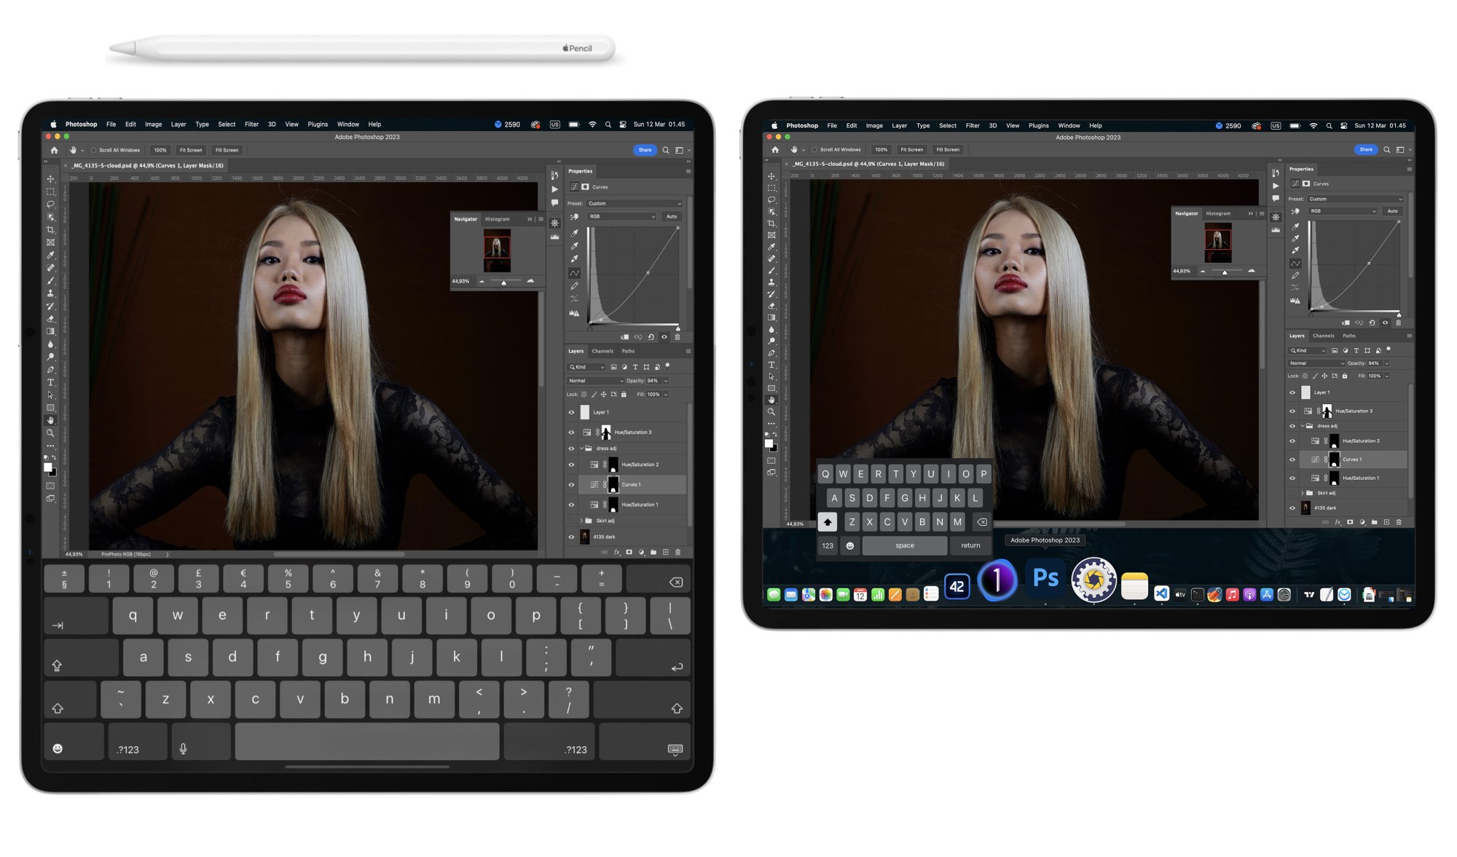Adjust Navigator zoom slider on left iPad

pyautogui.click(x=503, y=283)
